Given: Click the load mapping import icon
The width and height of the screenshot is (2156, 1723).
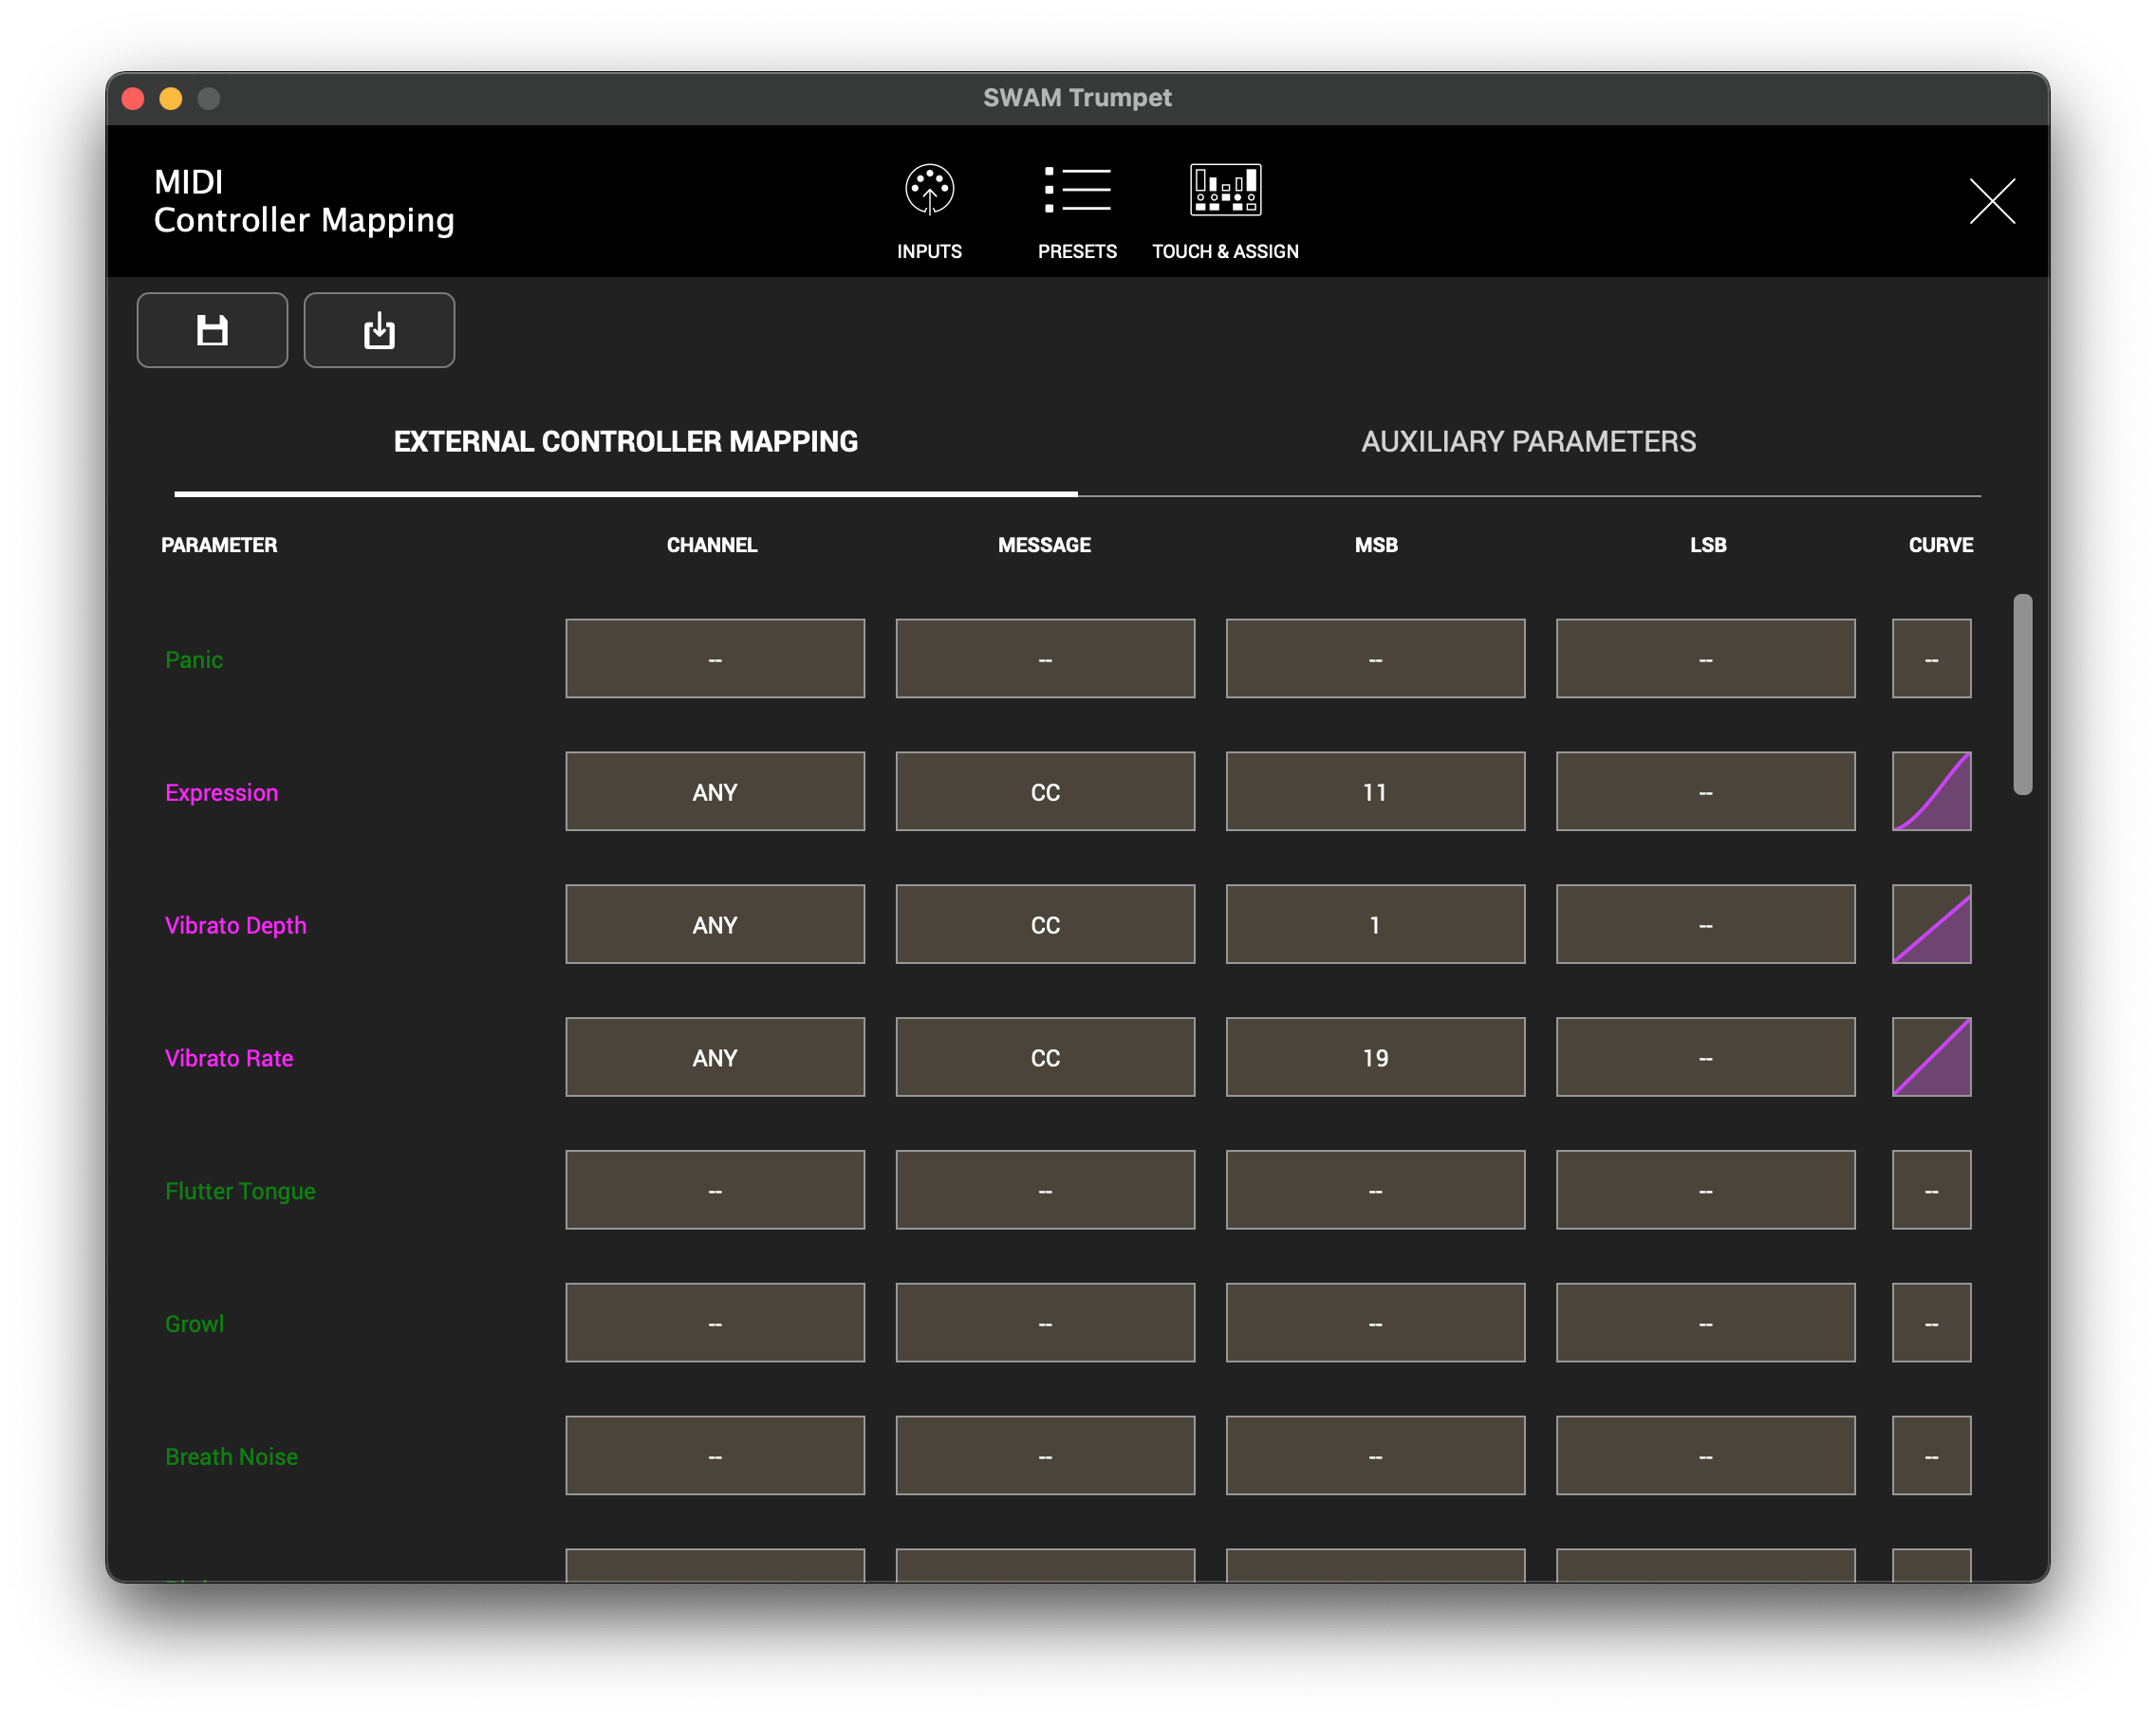Looking at the screenshot, I should click(379, 330).
